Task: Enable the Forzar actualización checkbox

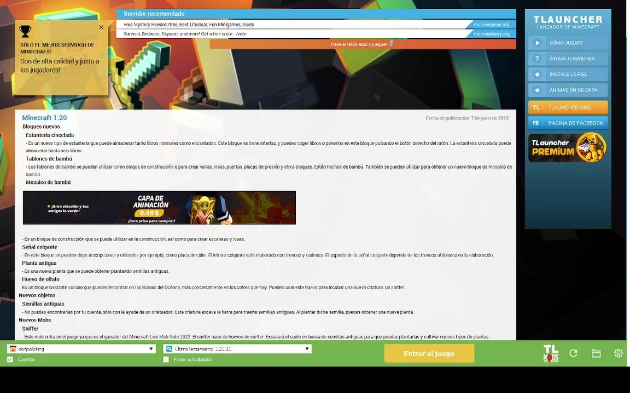Action: tap(166, 360)
